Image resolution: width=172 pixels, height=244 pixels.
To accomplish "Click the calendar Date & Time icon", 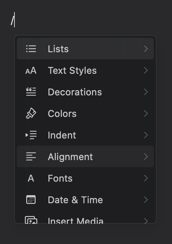I will [31, 200].
